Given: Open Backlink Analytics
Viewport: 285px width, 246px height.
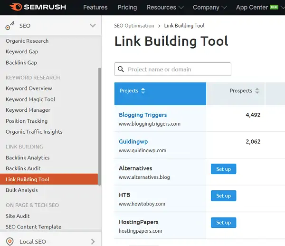Looking at the screenshot, I should (28, 157).
